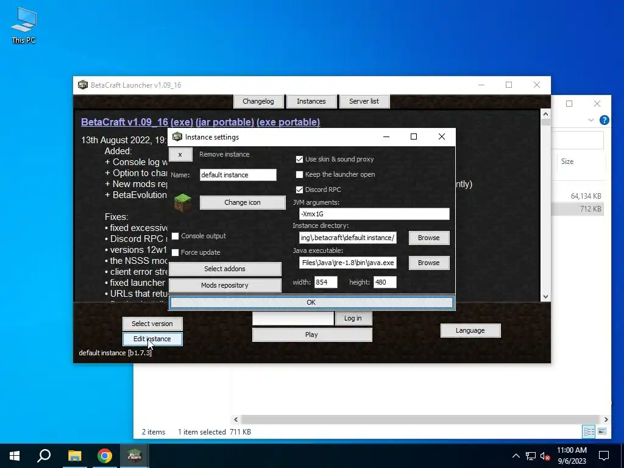Click changelog scrollbar up arrow

(545, 114)
